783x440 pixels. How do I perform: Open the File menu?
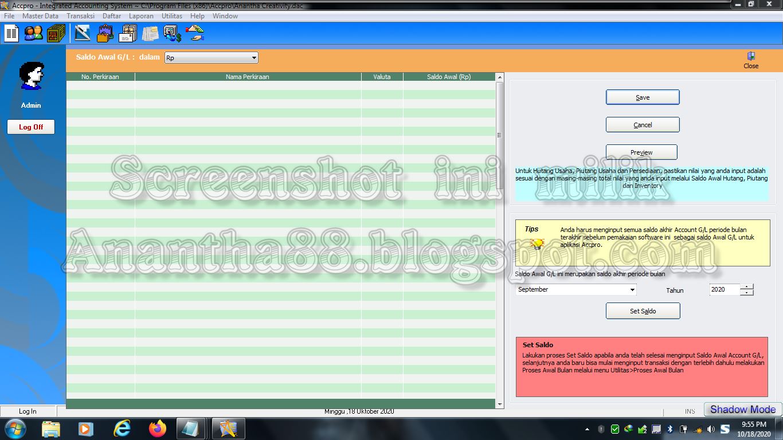pyautogui.click(x=9, y=16)
